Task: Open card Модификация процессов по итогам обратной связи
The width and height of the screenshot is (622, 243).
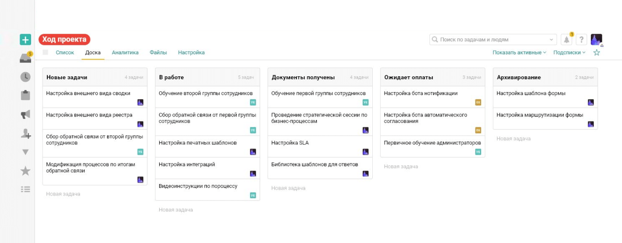Action: coord(95,171)
